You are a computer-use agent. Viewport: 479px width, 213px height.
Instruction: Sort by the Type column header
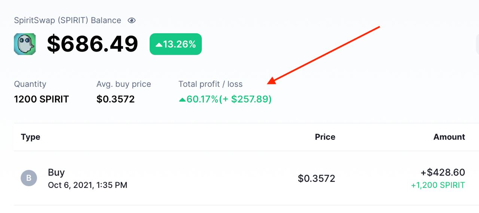(x=31, y=137)
